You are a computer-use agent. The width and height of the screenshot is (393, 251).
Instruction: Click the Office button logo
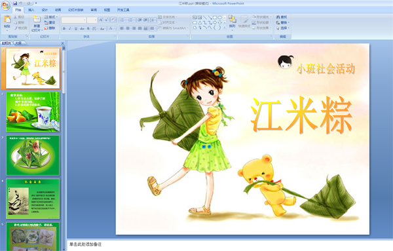tap(5, 5)
